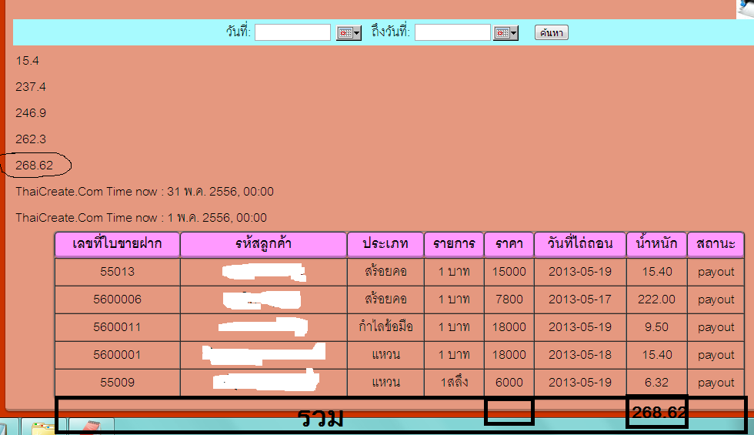Select ticket number 5600011 cell
This screenshot has width=754, height=435.
(117, 327)
